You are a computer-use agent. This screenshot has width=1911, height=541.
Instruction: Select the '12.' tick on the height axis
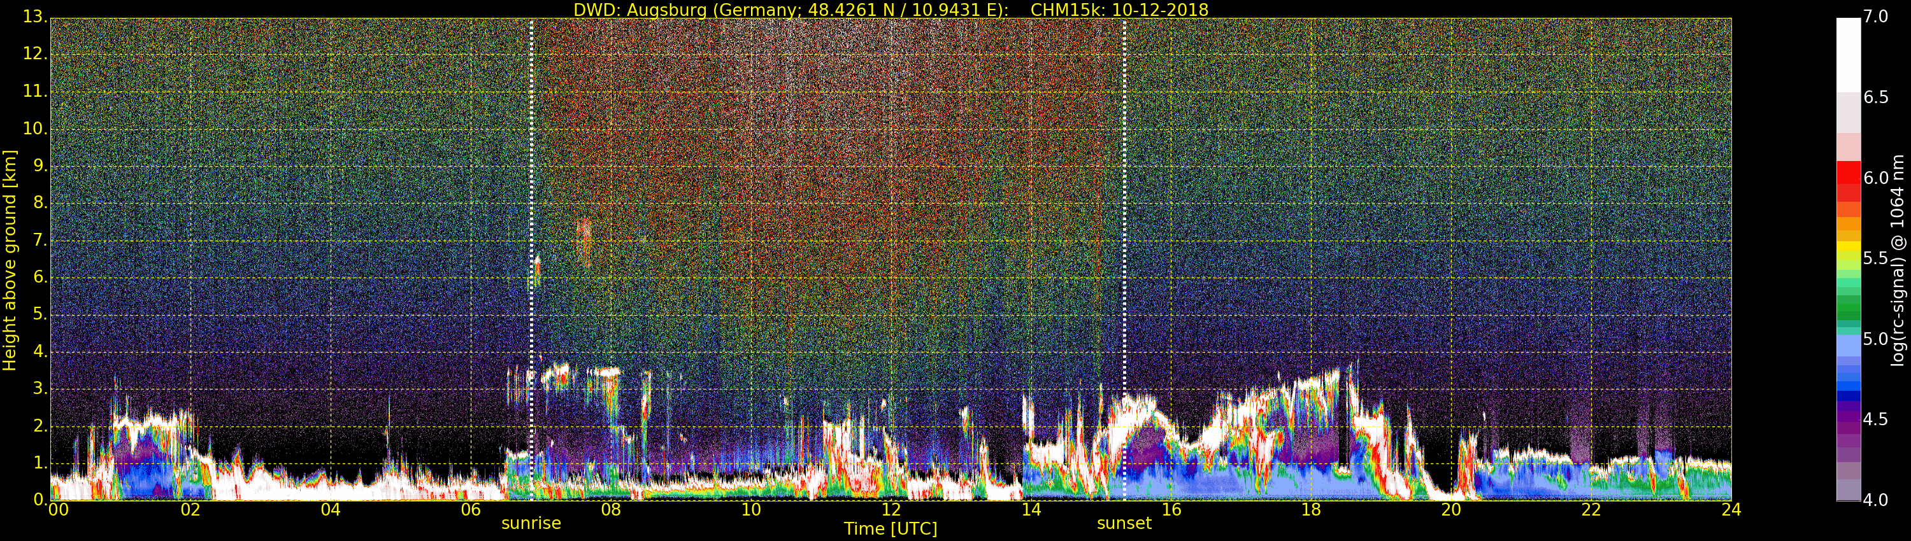(35, 54)
